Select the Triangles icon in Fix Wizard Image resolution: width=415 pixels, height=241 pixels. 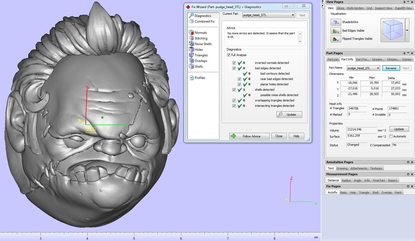(x=192, y=55)
